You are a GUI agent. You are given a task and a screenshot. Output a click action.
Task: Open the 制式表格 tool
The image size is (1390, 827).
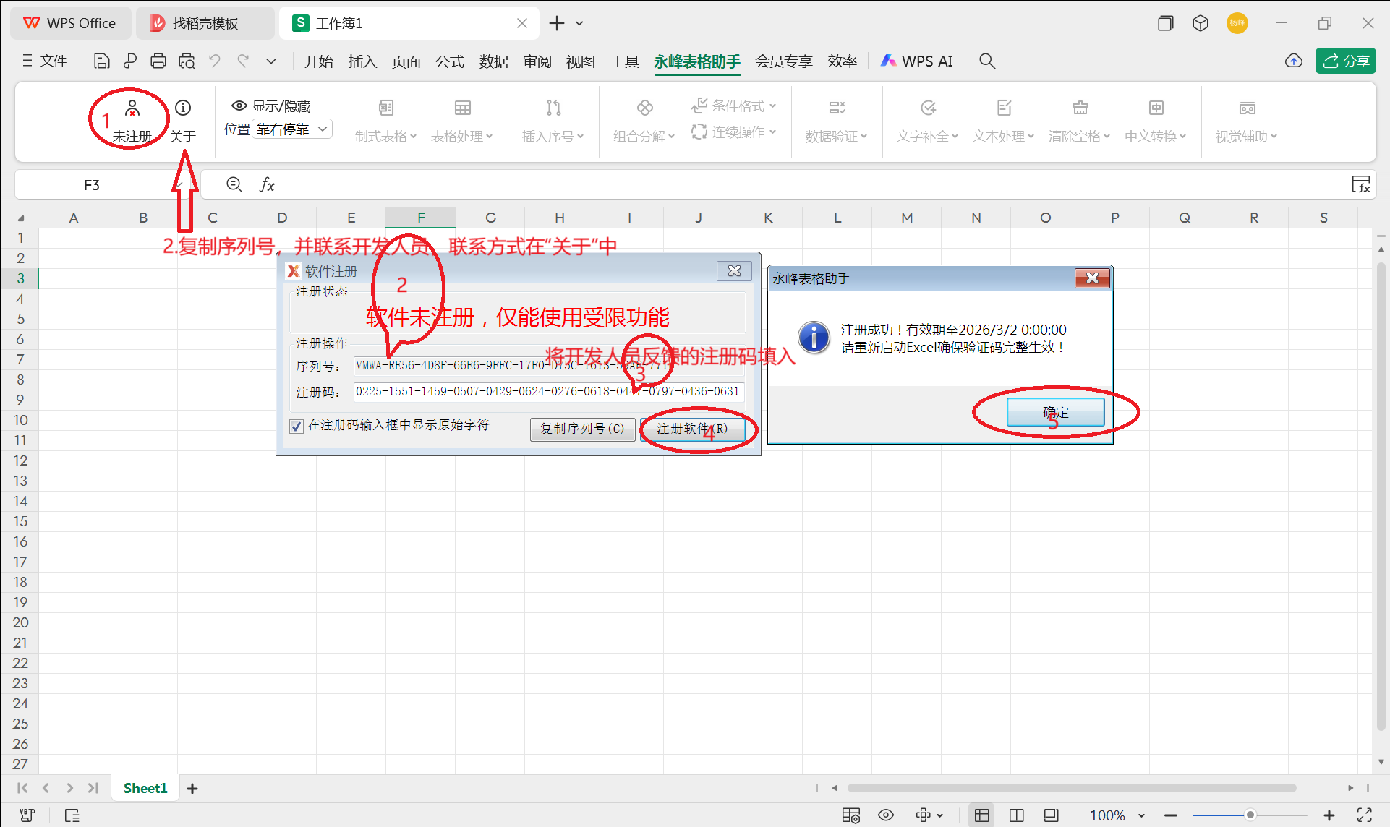[x=385, y=119]
